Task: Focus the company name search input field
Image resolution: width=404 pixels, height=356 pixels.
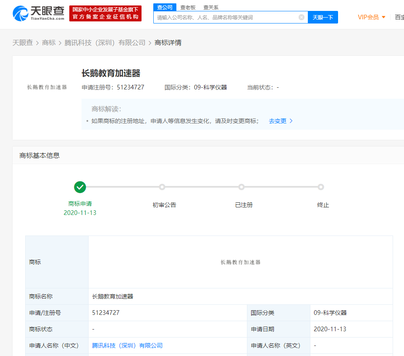Action: [x=226, y=17]
